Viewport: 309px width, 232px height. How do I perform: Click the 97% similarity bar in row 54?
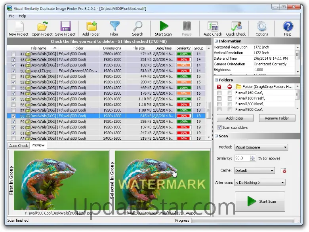tap(184, 93)
